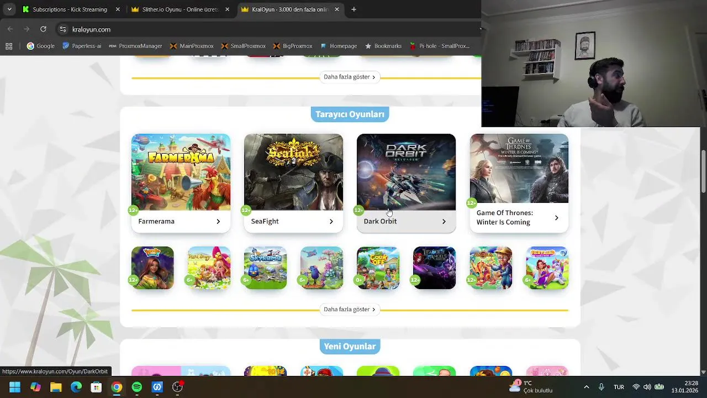707x398 pixels.
Task: Open Microsoft Store from the taskbar
Action: click(x=96, y=387)
